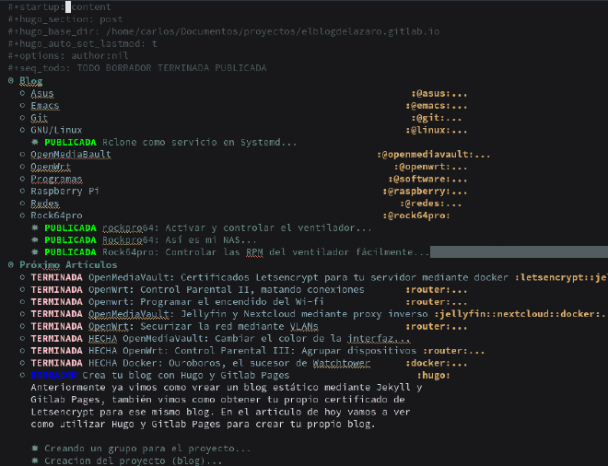This screenshot has height=466, width=608.
Task: Select the :@redes: tag
Action: pyautogui.click(x=422, y=204)
